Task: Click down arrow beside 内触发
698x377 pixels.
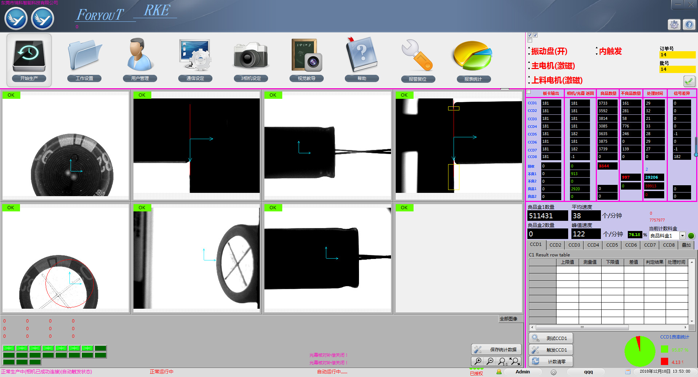Action: click(x=597, y=54)
